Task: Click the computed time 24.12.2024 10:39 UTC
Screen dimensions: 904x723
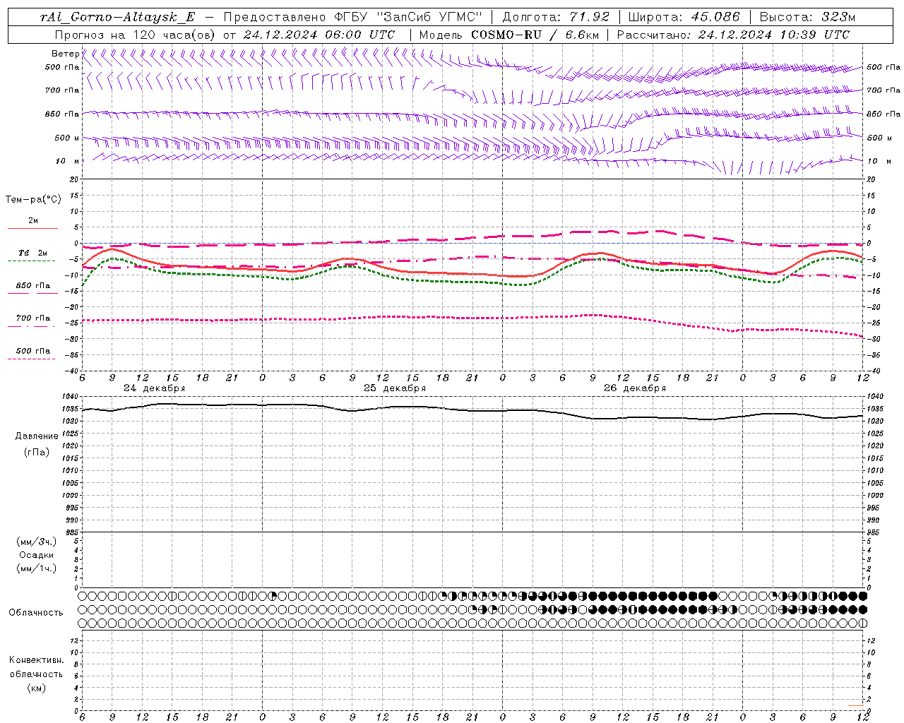Action: pyautogui.click(x=774, y=35)
